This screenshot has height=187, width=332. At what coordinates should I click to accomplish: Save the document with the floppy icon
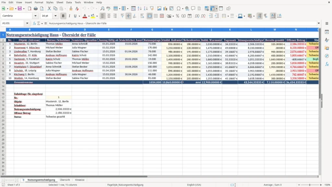tap(20, 8)
